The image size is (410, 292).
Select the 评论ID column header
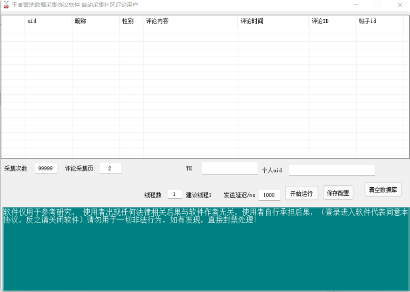[332, 21]
